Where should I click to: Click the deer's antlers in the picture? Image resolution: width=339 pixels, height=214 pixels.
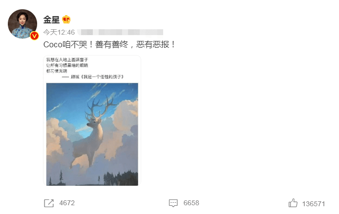pos(101,108)
